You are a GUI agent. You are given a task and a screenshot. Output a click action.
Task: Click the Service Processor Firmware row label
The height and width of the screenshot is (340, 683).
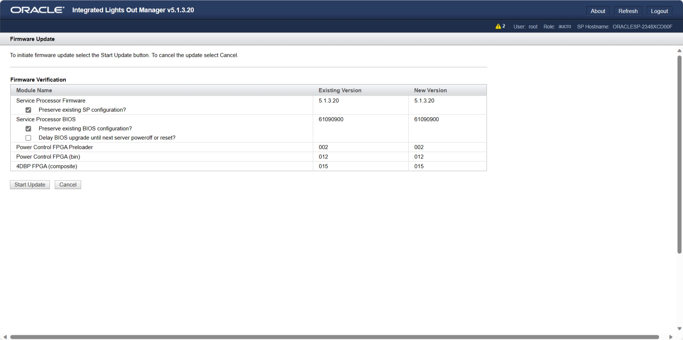pyautogui.click(x=51, y=100)
